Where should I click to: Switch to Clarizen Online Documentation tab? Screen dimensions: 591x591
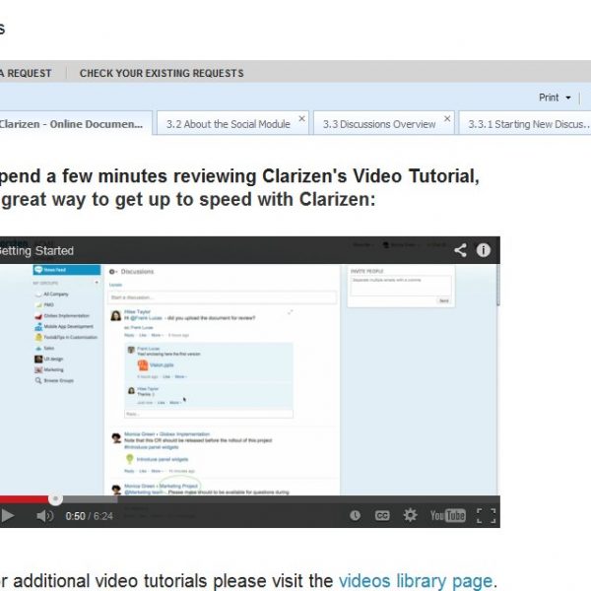(76, 124)
